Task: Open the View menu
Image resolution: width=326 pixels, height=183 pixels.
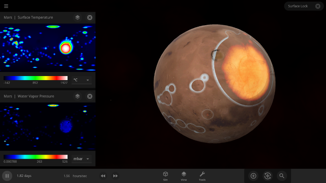Action: [184, 176]
